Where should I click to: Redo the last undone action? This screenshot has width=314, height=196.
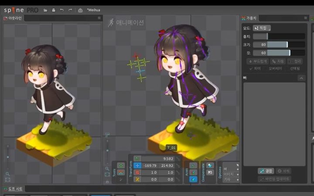point(70,10)
